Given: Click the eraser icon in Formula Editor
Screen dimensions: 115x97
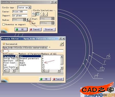Looking at the screenshot, I should click(62, 44).
